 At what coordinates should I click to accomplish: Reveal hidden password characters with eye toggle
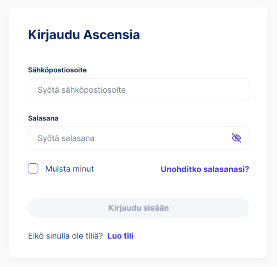[x=236, y=138]
